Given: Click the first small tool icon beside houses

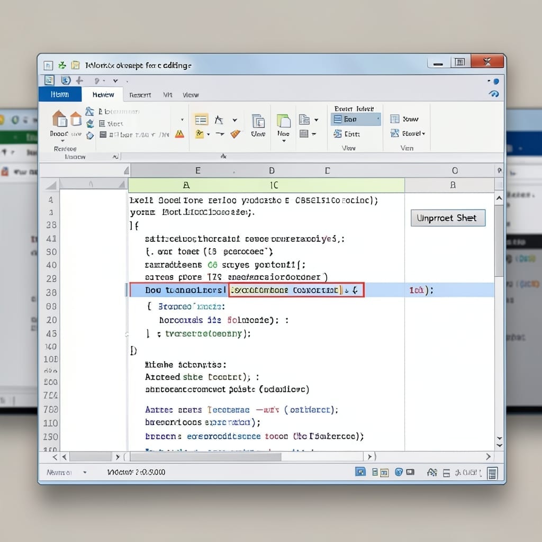Looking at the screenshot, I should 89,111.
